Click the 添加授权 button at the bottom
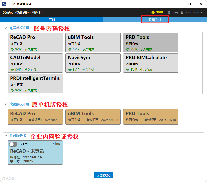This screenshot has height=182, width=207. (103, 175)
